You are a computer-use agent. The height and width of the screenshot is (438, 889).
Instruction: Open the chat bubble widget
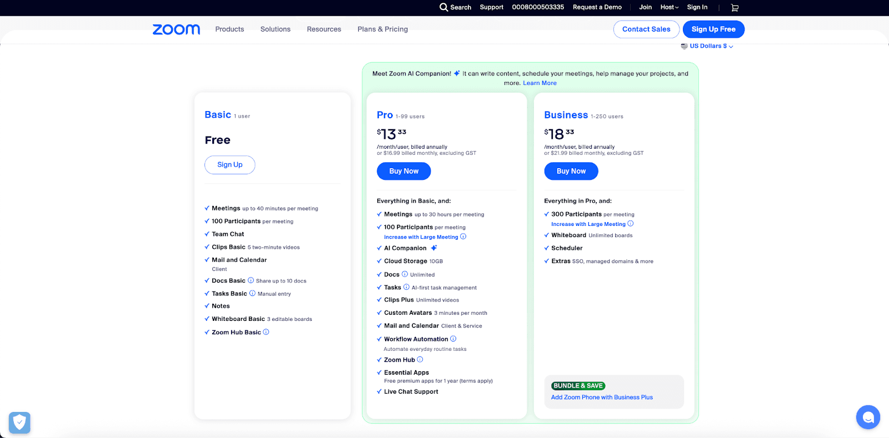coord(868,417)
